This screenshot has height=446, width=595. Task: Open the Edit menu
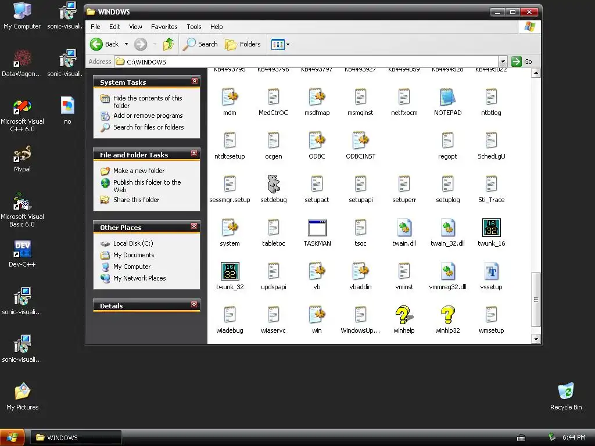point(114,27)
